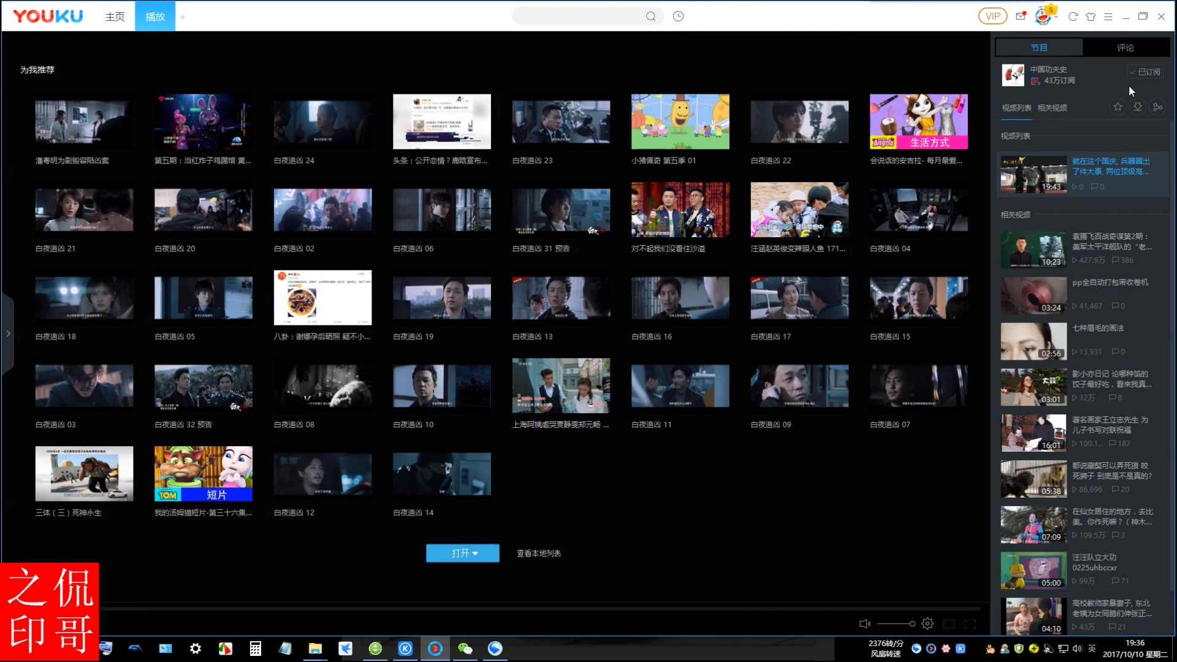1177x662 pixels.
Task: Click the share icon in side panel
Action: (1157, 107)
